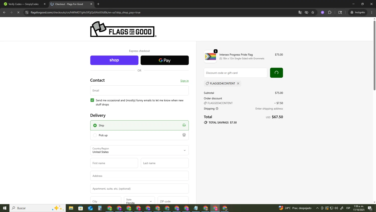The image size is (376, 212).
Task: Pay with Shop express checkout
Action: (114, 60)
